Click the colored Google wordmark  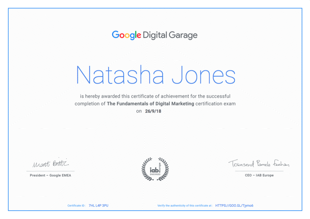coord(127,35)
